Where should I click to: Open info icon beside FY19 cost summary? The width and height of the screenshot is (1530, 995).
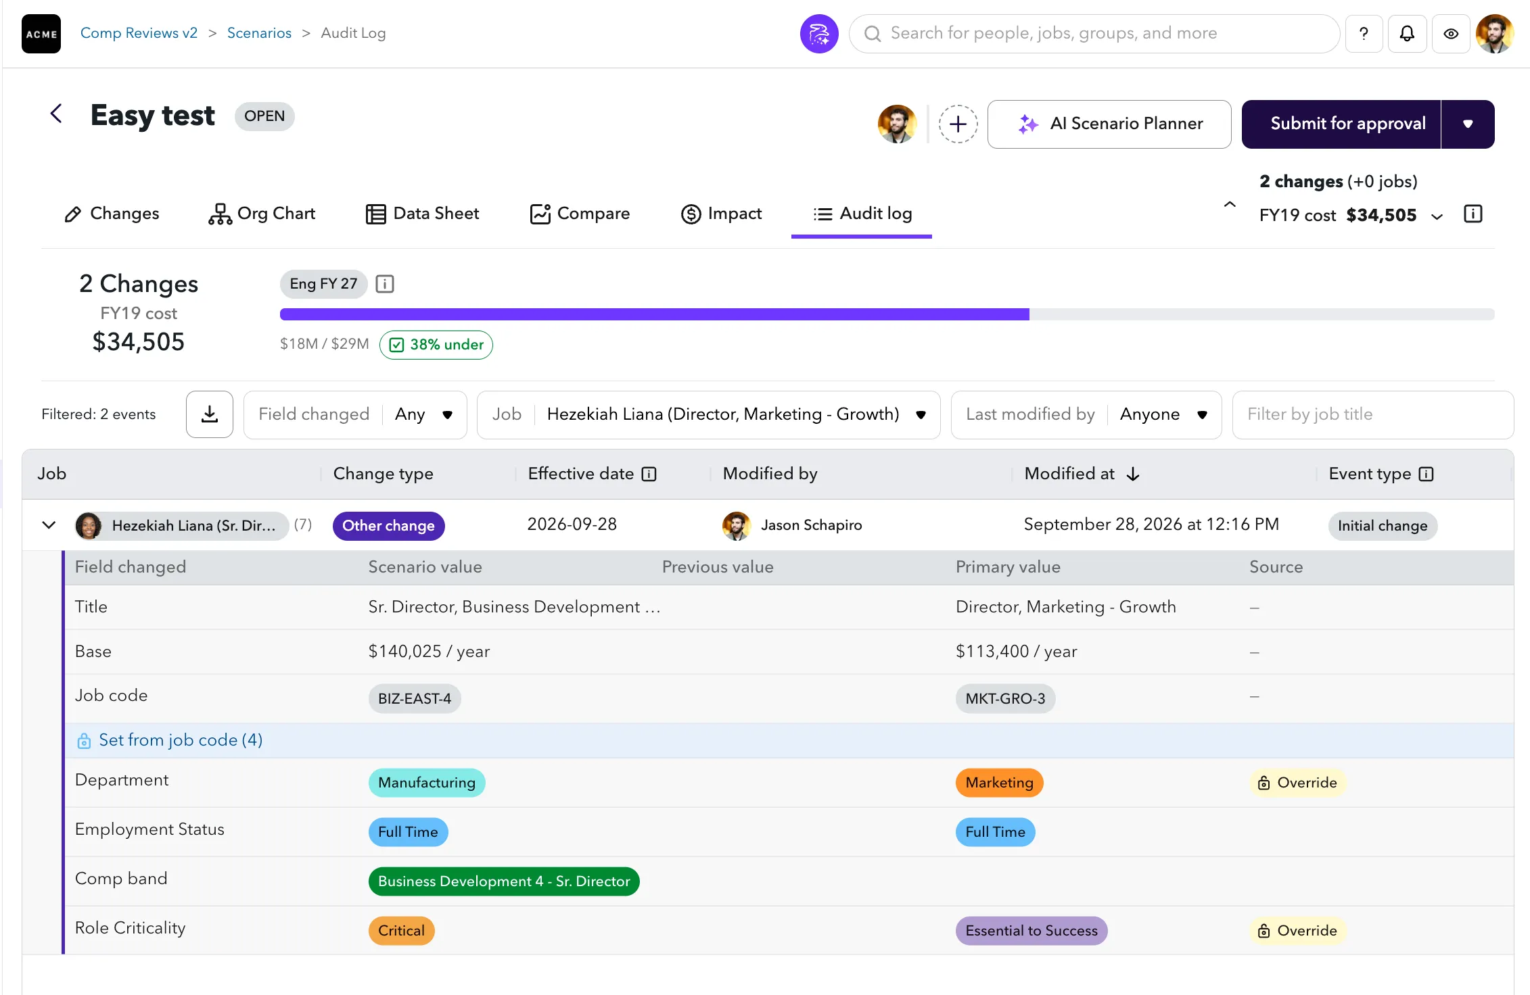pos(1473,214)
